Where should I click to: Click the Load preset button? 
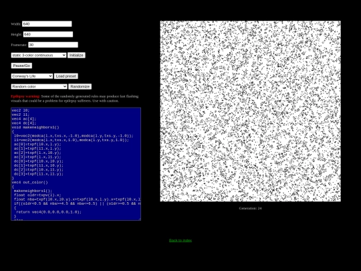coord(66,76)
